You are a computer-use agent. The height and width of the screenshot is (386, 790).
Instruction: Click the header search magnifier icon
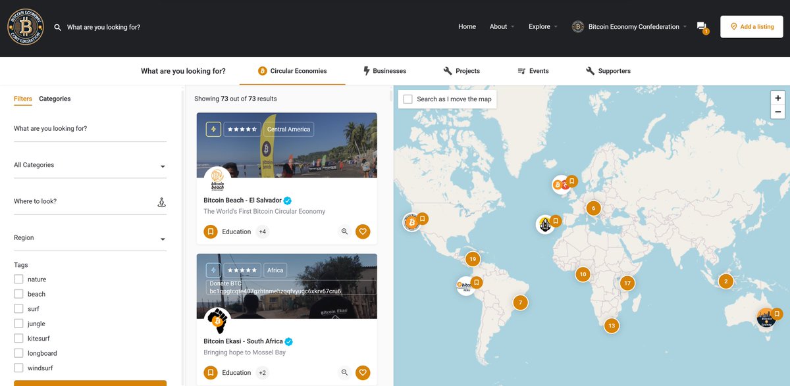point(57,28)
